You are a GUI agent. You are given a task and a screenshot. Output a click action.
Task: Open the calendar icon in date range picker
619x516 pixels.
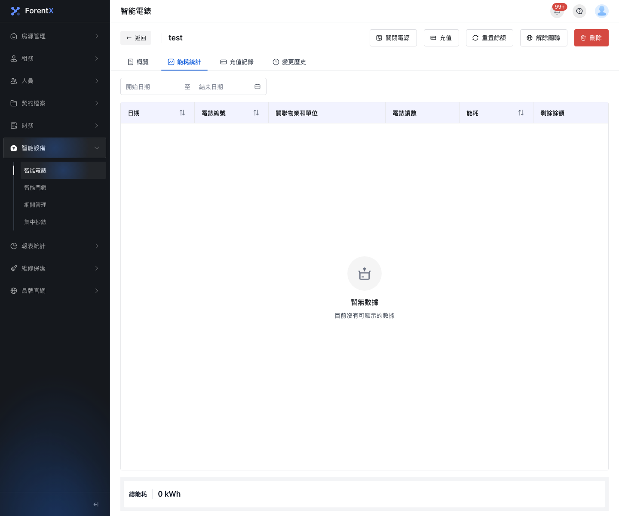coord(257,86)
